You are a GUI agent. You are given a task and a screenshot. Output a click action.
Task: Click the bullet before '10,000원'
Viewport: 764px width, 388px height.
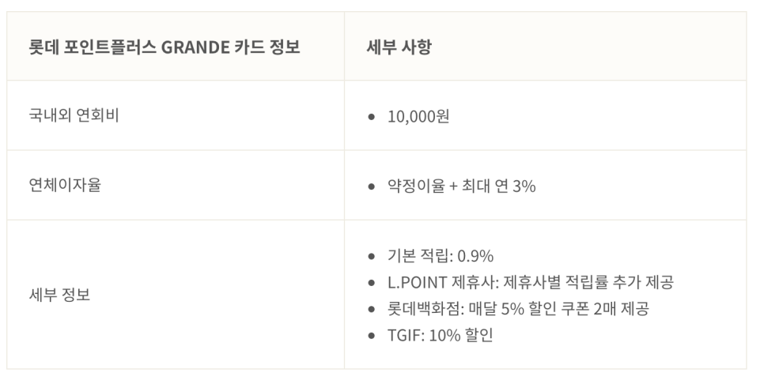pyautogui.click(x=372, y=117)
